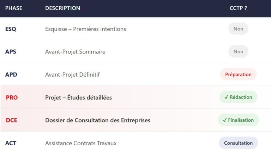Click Dossier de Consultation des Entreprises text
The image size is (271, 152).
(98, 120)
